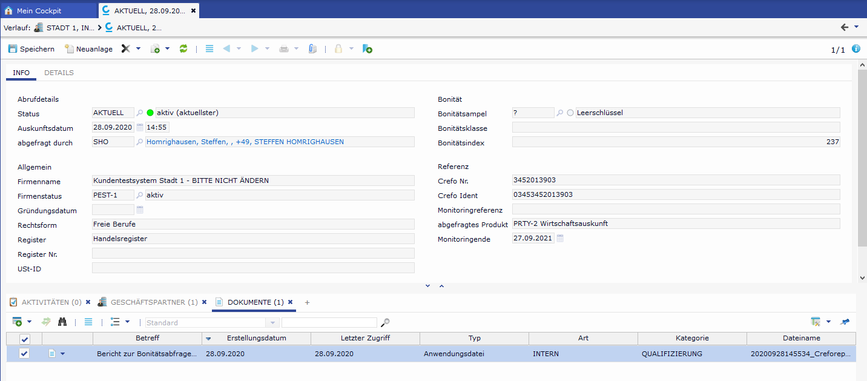Click the bookmark-add icon in main toolbar
This screenshot has height=381, width=867.
tap(367, 49)
